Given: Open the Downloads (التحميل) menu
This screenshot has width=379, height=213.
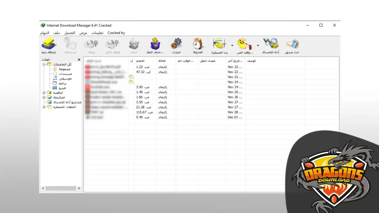Looking at the screenshot, I should [x=70, y=33].
